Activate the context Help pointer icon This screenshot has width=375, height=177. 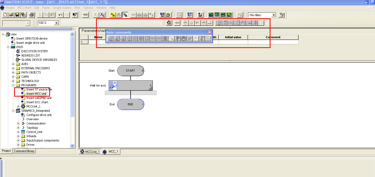point(75,15)
